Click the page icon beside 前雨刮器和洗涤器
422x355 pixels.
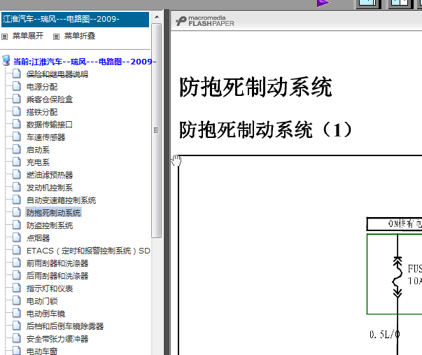pyautogui.click(x=17, y=263)
